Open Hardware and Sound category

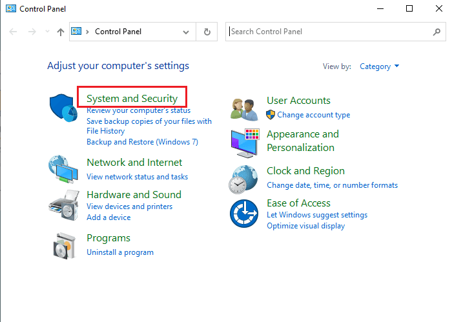tap(134, 195)
